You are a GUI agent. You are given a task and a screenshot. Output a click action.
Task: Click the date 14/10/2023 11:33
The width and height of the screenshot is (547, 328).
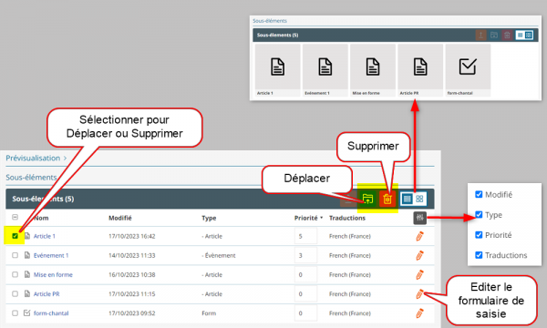[x=131, y=255]
